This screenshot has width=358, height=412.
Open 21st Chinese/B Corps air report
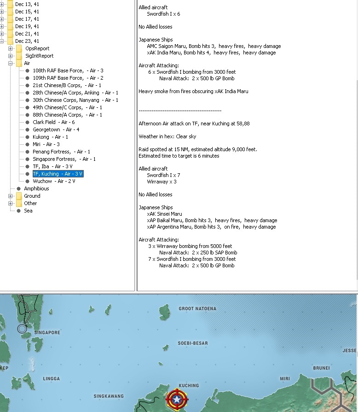point(67,85)
